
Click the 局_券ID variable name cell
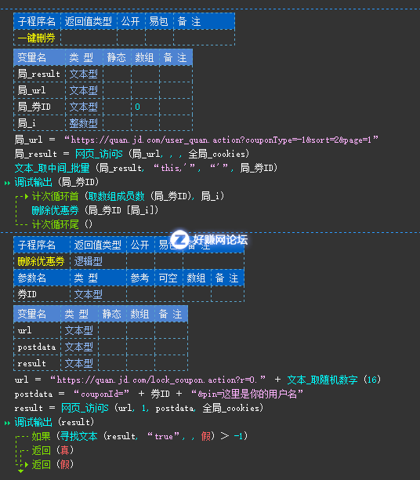click(x=39, y=107)
